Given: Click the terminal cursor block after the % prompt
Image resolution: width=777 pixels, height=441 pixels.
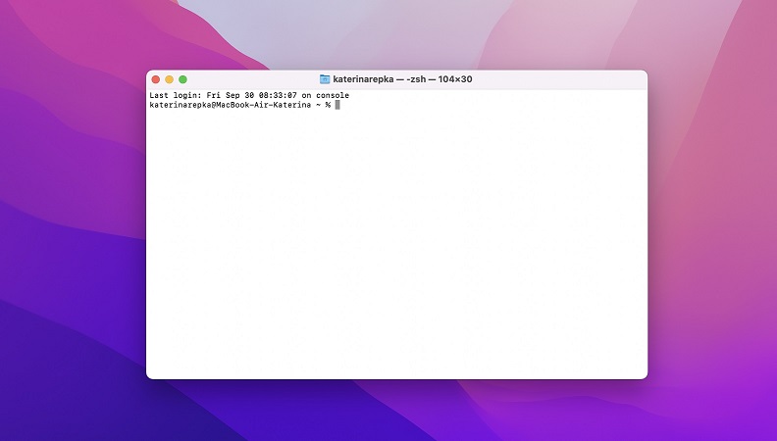Looking at the screenshot, I should 337,105.
